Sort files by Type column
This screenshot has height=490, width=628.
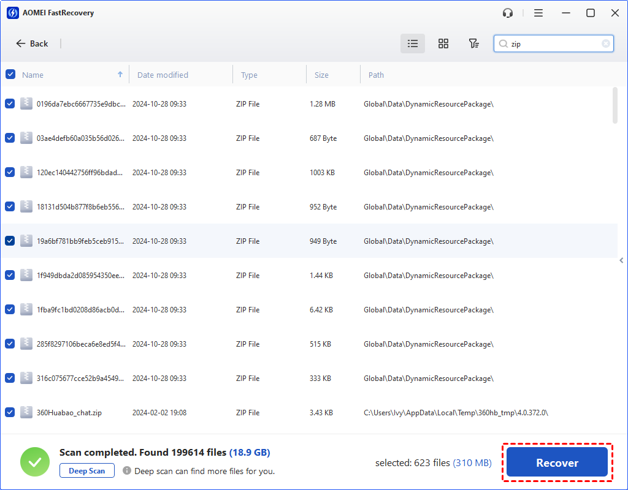tap(249, 75)
